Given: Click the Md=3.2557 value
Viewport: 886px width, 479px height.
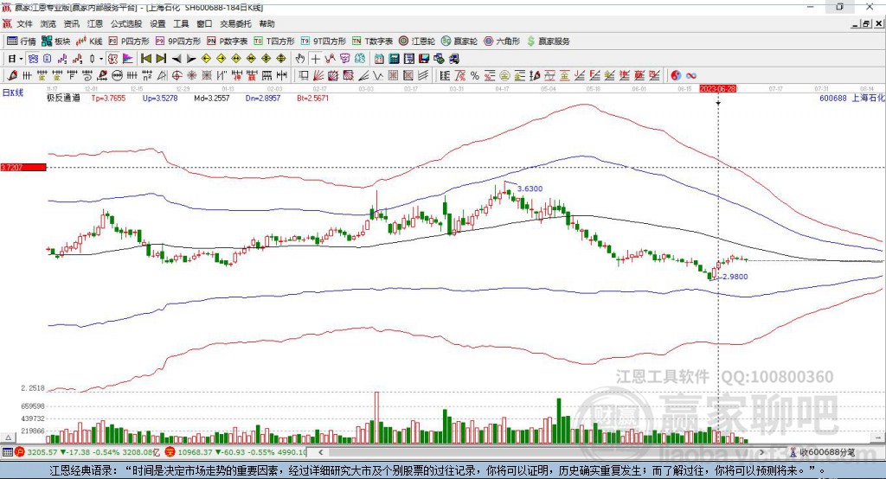Looking at the screenshot, I should [212, 98].
